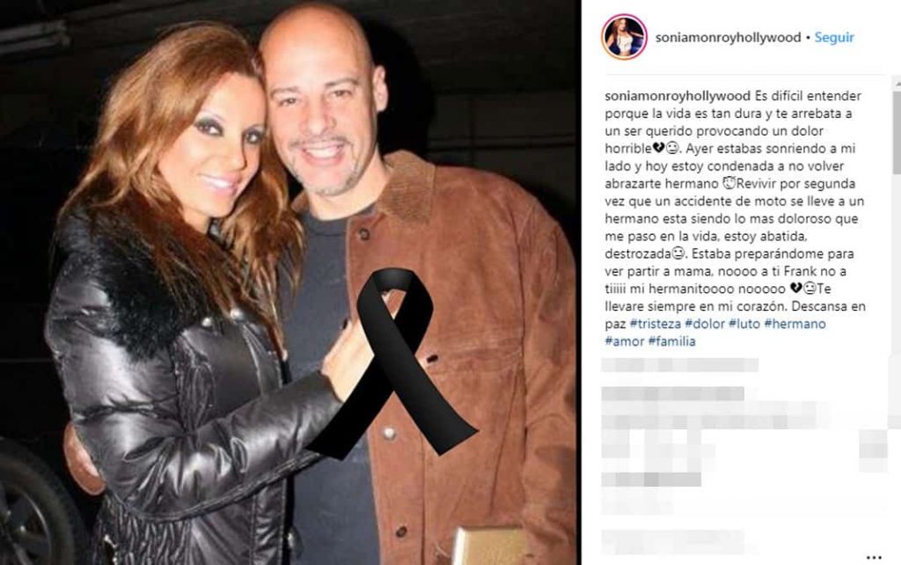Open the #luto hashtag
The width and height of the screenshot is (901, 565).
click(744, 324)
